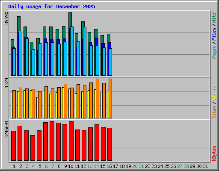Image resolution: width=219 pixels, height=171 pixels.
Task: Click the green weekend day 7 label
Action: (53, 166)
